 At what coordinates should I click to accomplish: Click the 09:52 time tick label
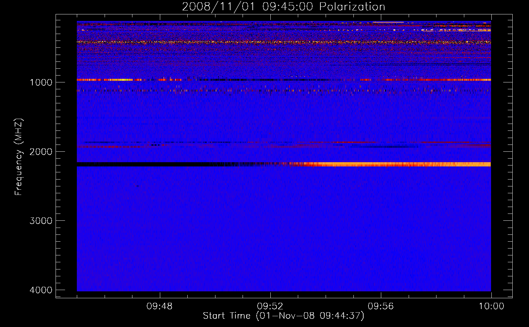[270, 306]
